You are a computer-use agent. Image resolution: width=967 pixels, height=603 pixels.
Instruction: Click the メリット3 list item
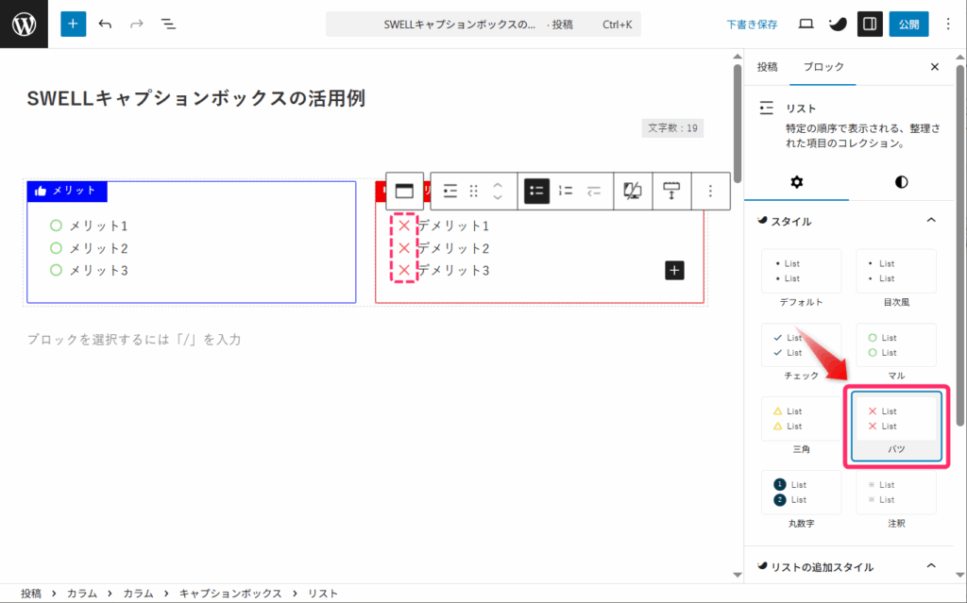click(x=98, y=271)
